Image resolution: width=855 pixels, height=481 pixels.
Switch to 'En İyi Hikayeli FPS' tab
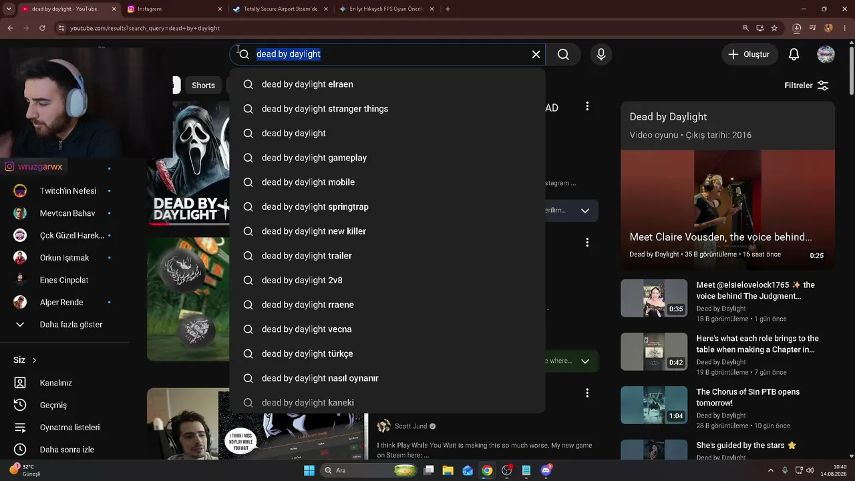[385, 9]
